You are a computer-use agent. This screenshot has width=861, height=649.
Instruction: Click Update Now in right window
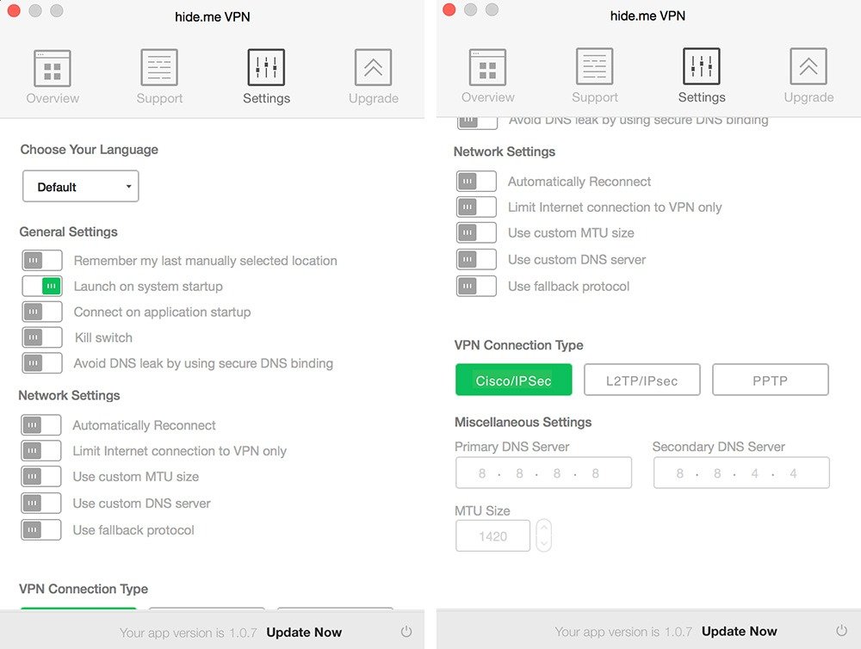739,632
